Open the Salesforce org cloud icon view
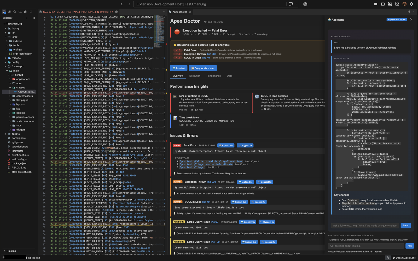 (x=20, y=12)
